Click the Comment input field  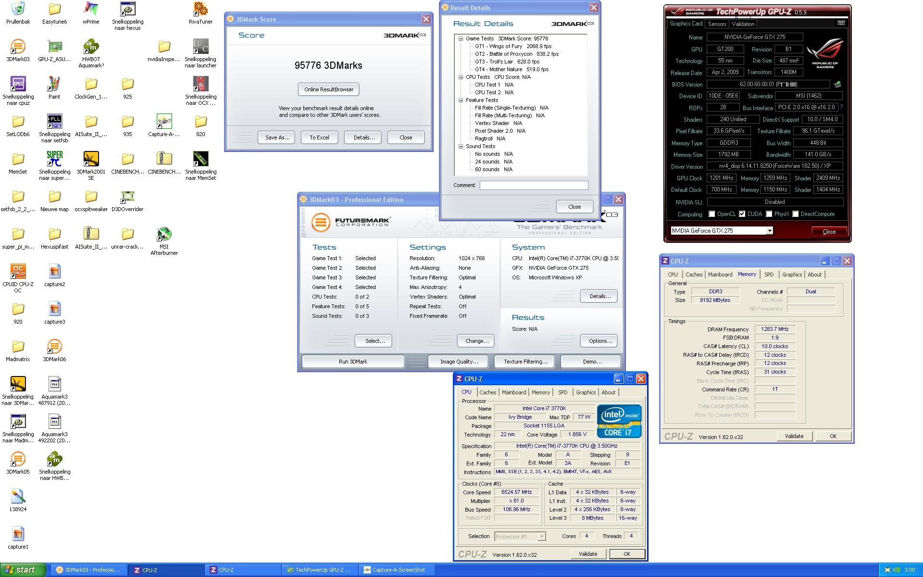534,185
